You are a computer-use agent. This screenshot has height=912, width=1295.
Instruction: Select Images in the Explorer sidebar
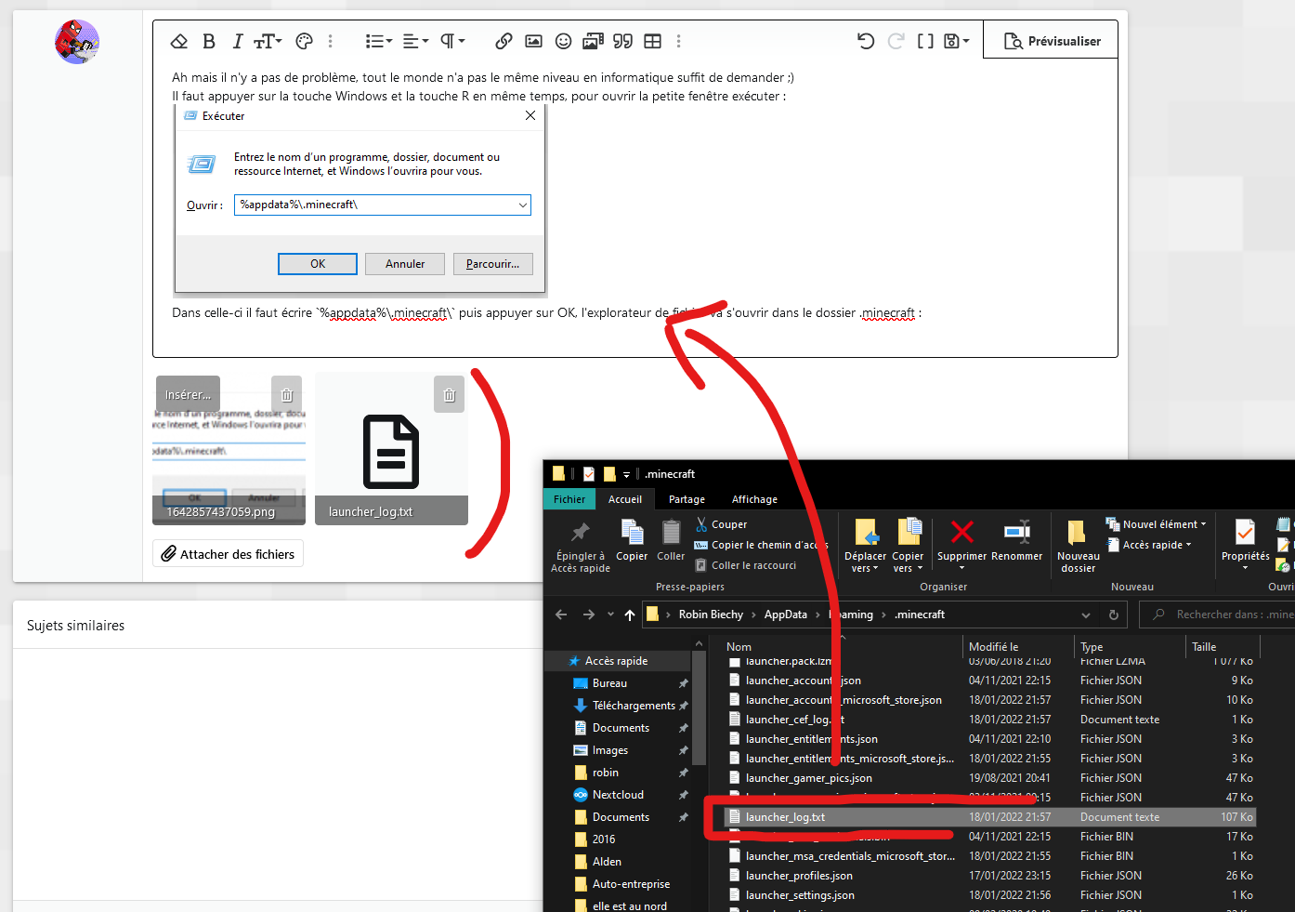pos(610,750)
